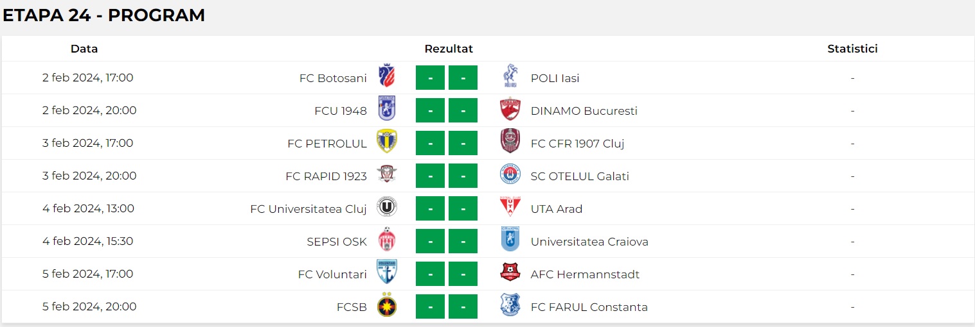The height and width of the screenshot is (327, 975).
Task: Click the FC Botosani club crest
Action: pyautogui.click(x=386, y=78)
